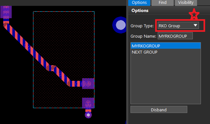The height and width of the screenshot is (124, 210).
Task: Click empty space in the group list
Action: point(166,83)
